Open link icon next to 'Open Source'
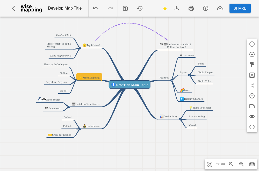This screenshot has height=171, width=259. (44, 99)
